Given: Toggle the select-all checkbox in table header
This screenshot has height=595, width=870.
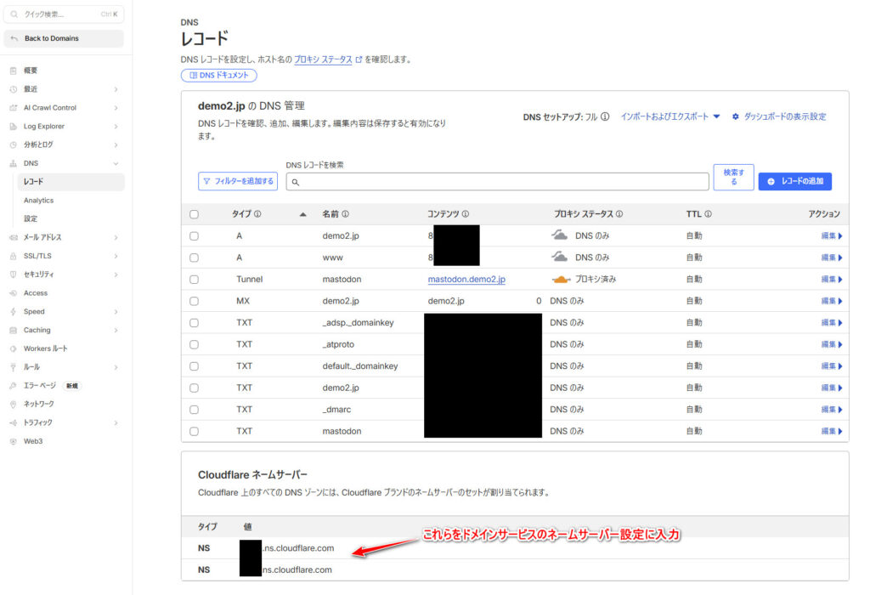Looking at the screenshot, I should coord(195,214).
